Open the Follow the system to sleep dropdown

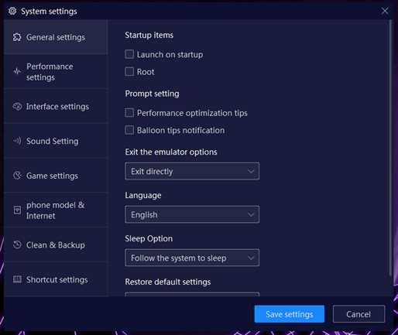pyautogui.click(x=192, y=258)
